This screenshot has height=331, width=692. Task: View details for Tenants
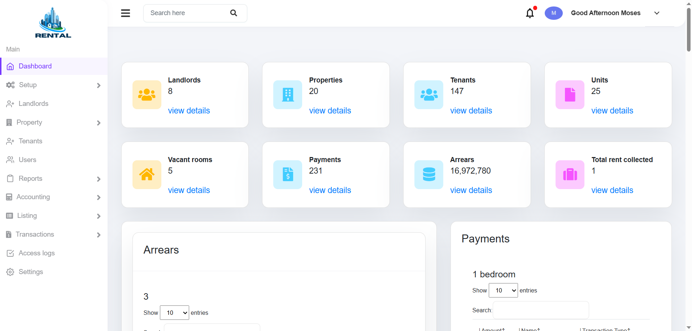pyautogui.click(x=471, y=111)
